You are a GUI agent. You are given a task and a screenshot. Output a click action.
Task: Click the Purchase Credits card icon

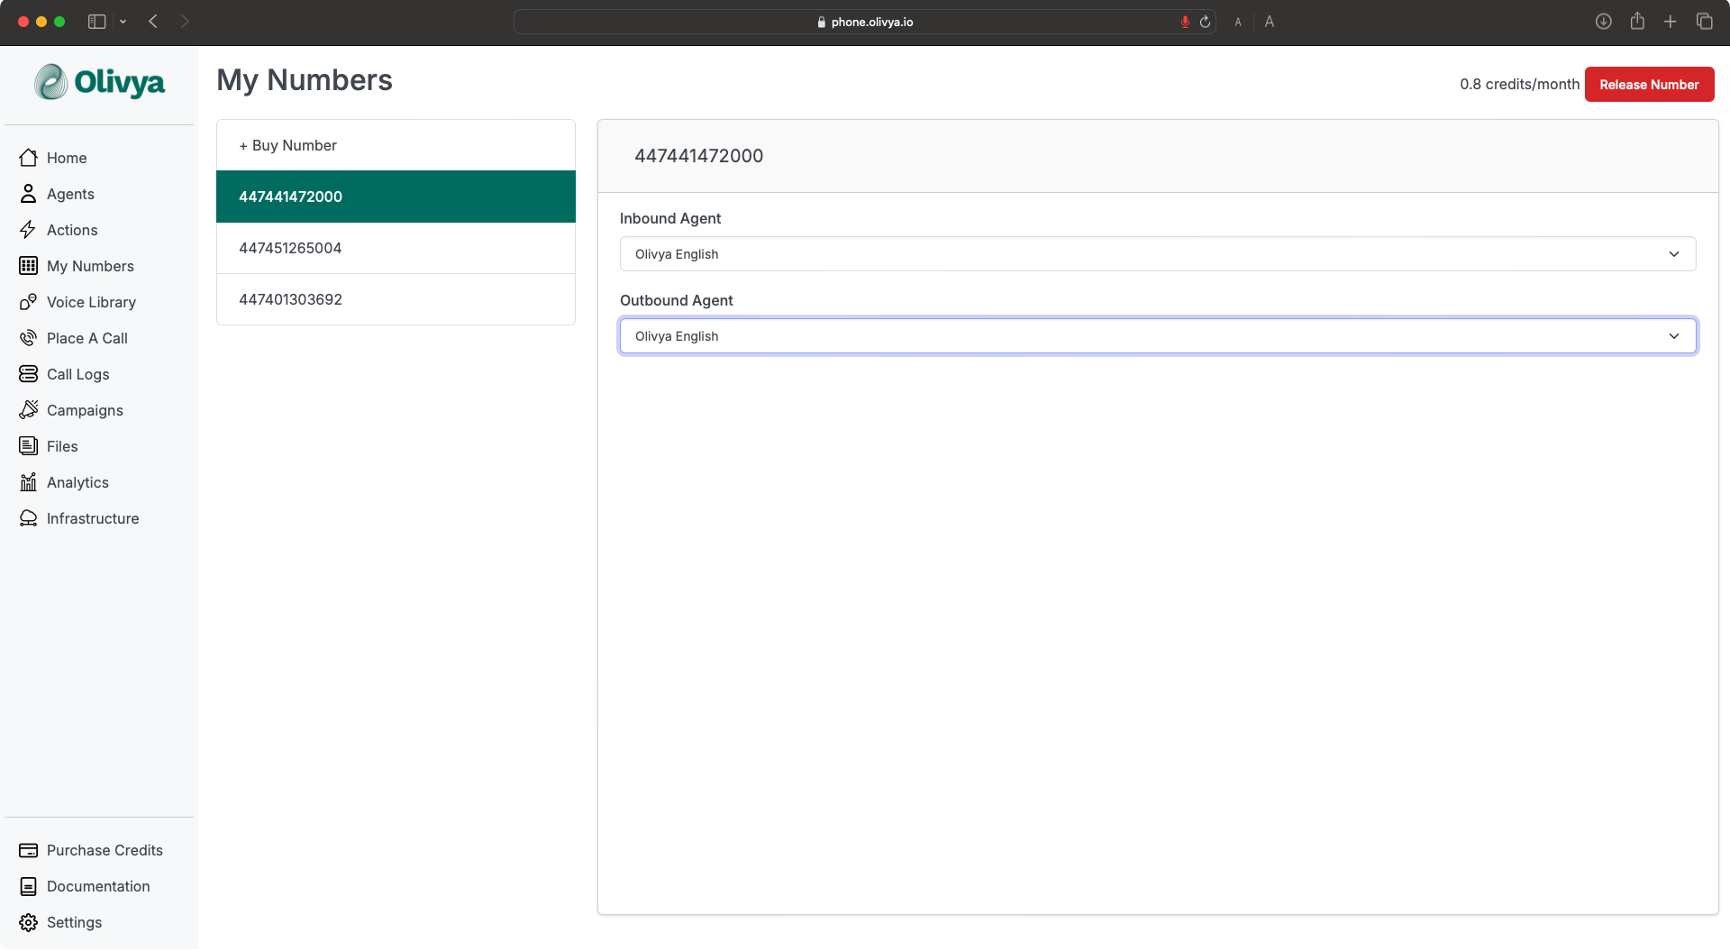click(x=28, y=850)
